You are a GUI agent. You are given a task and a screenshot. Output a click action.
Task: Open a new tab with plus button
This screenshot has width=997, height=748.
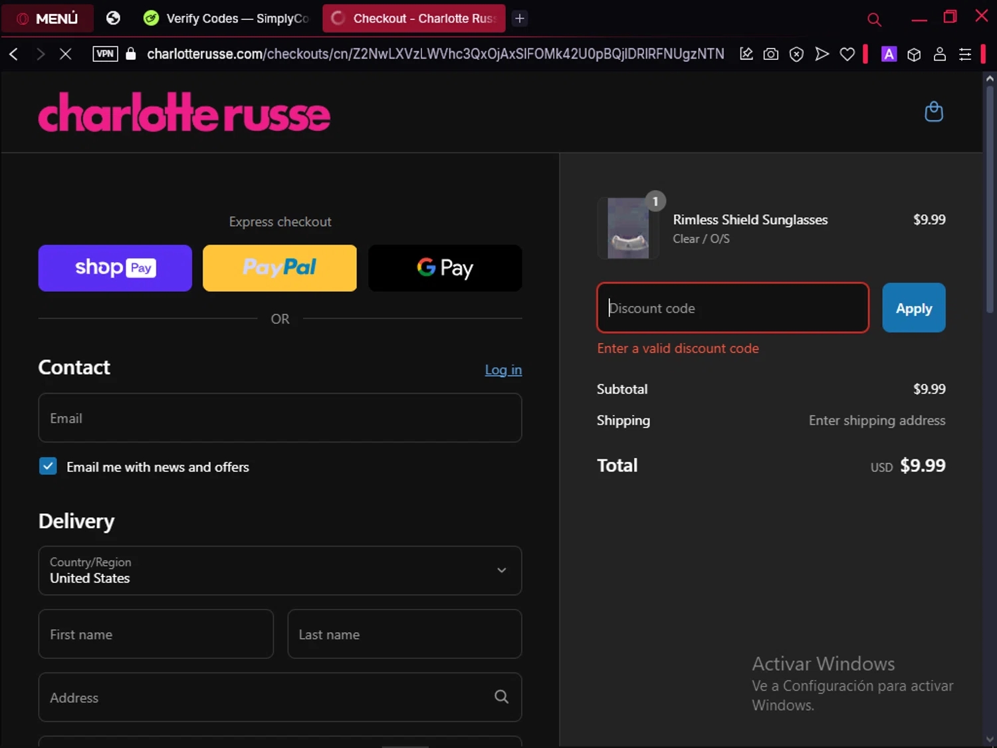[x=520, y=19]
